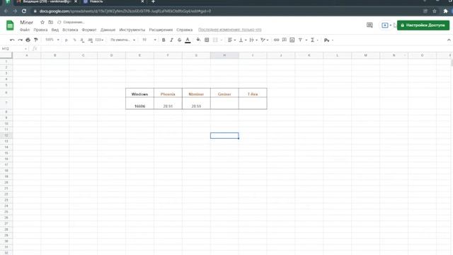Click the Miner document title
This screenshot has height=255, width=453.
pyautogui.click(x=27, y=22)
